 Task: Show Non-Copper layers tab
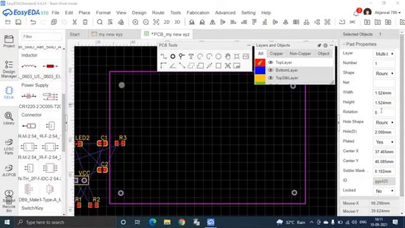300,53
